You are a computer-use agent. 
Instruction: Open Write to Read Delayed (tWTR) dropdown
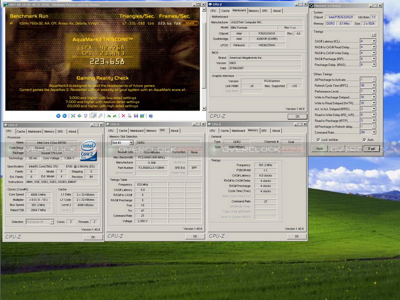[x=373, y=103]
